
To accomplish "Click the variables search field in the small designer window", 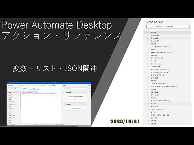I will coord(75,89).
